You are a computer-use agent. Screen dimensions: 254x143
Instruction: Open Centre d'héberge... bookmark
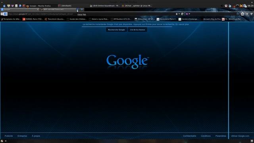tap(189, 19)
